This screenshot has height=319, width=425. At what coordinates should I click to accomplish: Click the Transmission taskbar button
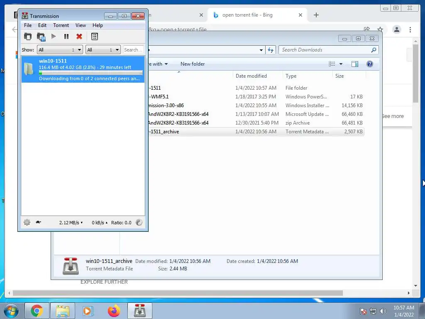click(139, 311)
